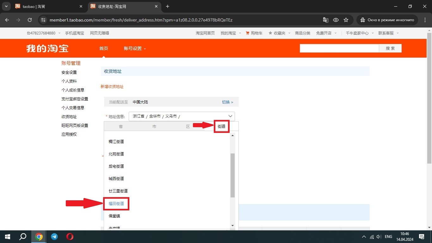Open the 网页无障碍 link
Viewport: 432px width, 243px height.
pos(100,33)
